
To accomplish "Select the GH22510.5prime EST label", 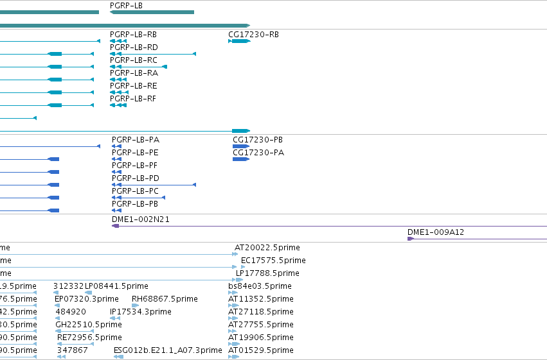I will coord(89,325).
